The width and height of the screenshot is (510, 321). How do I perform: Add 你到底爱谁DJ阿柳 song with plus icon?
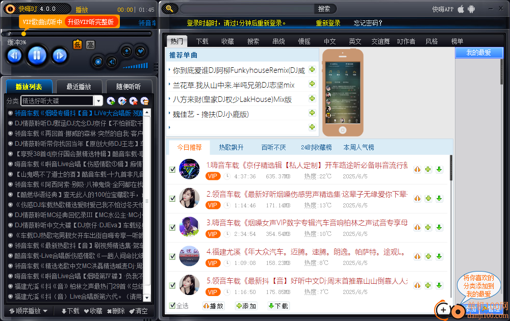312,69
